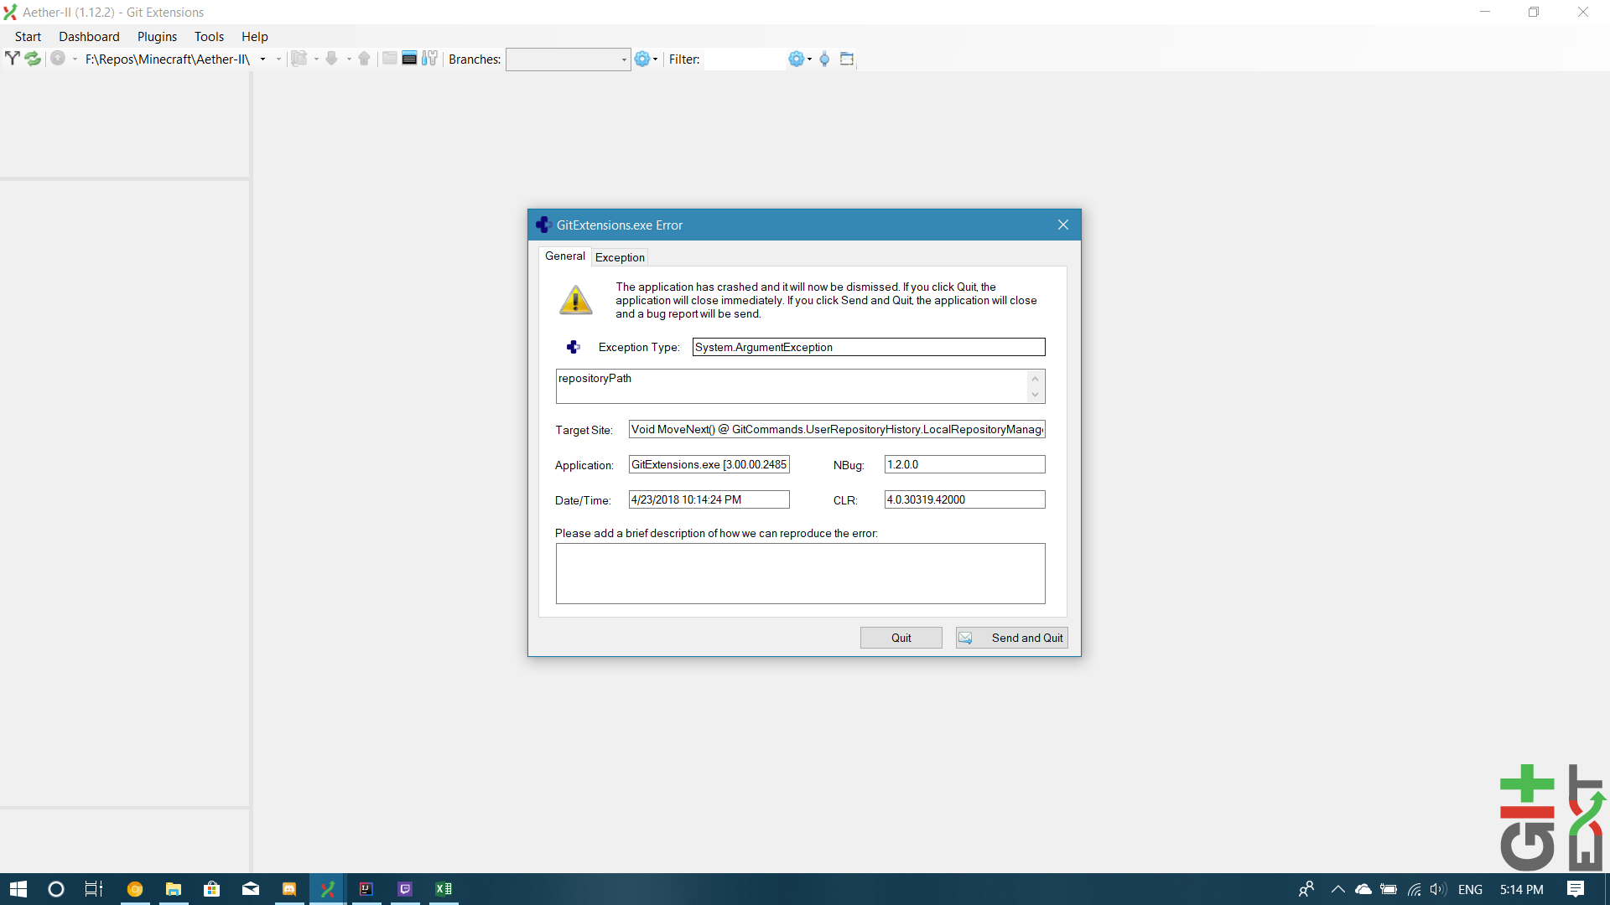Click the push up-arrow icon
Screen dimensions: 1610x905
pyautogui.click(x=364, y=59)
